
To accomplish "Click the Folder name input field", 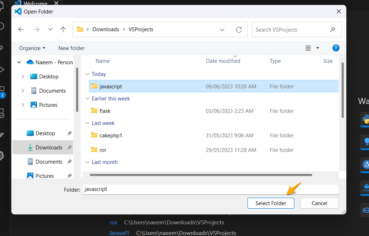I will pyautogui.click(x=210, y=189).
